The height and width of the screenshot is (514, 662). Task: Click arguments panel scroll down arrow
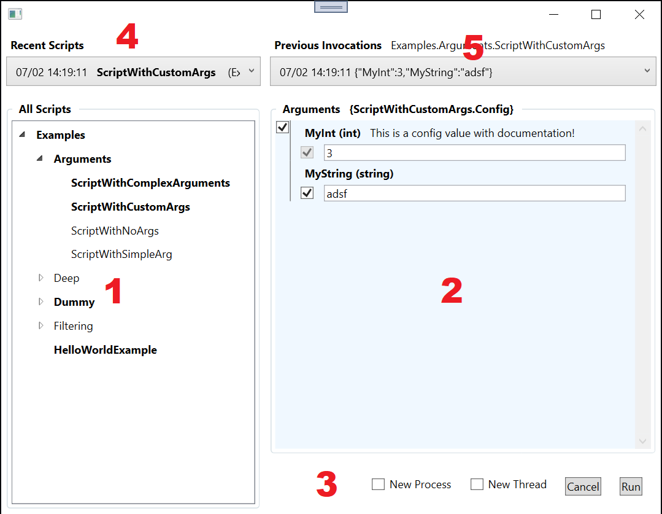tap(642, 442)
